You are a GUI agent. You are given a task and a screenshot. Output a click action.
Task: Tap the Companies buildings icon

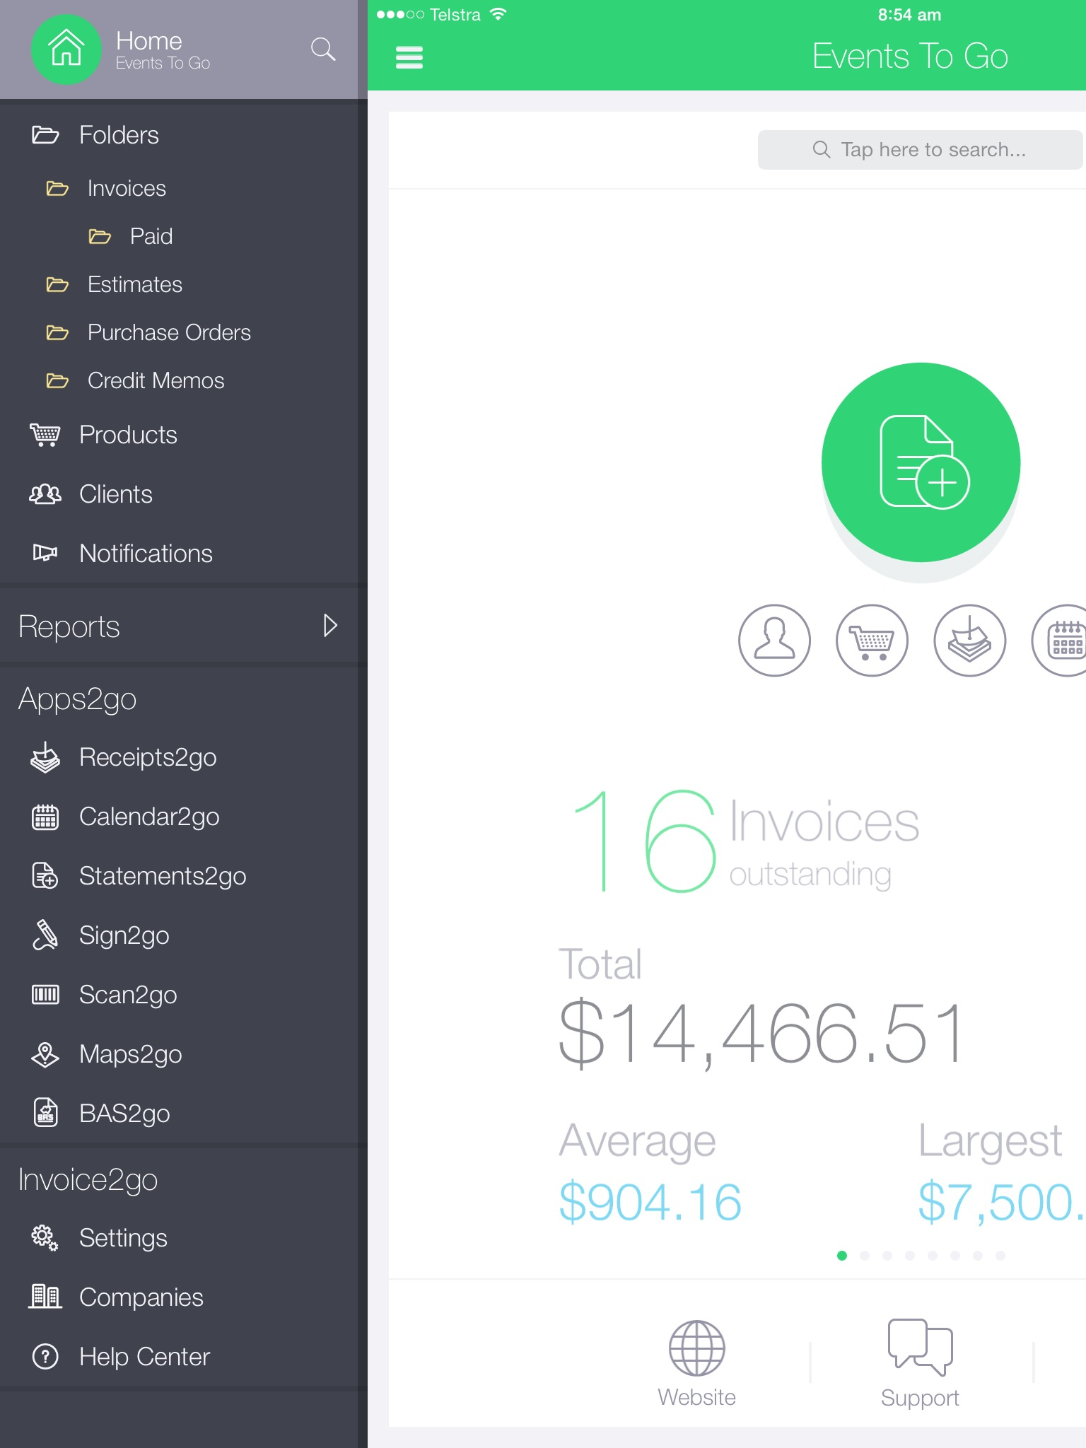tap(45, 1297)
